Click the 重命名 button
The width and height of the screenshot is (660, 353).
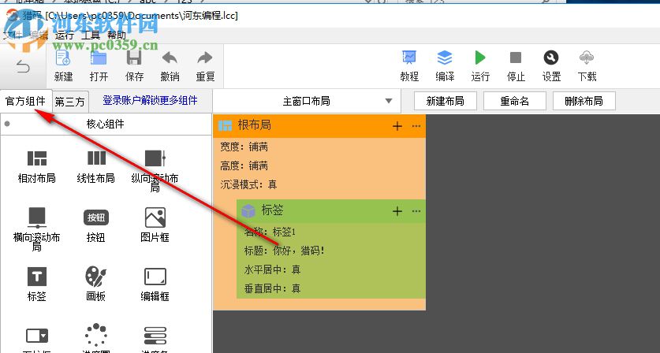click(x=514, y=101)
